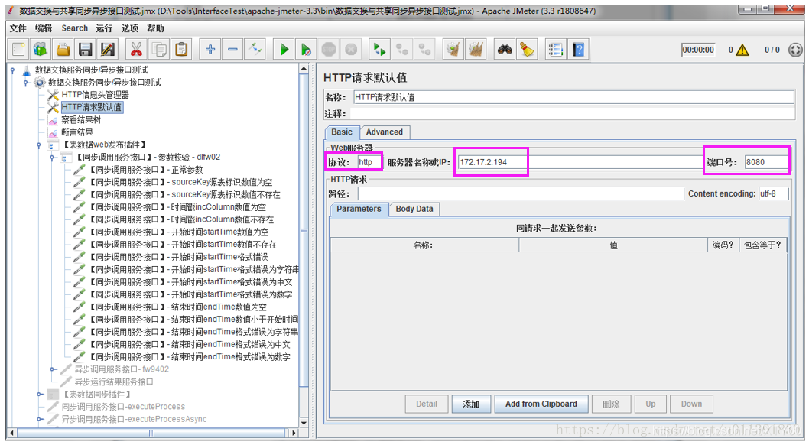This screenshot has height=445, width=809.
Task: Click Start no pauses icon
Action: click(306, 50)
